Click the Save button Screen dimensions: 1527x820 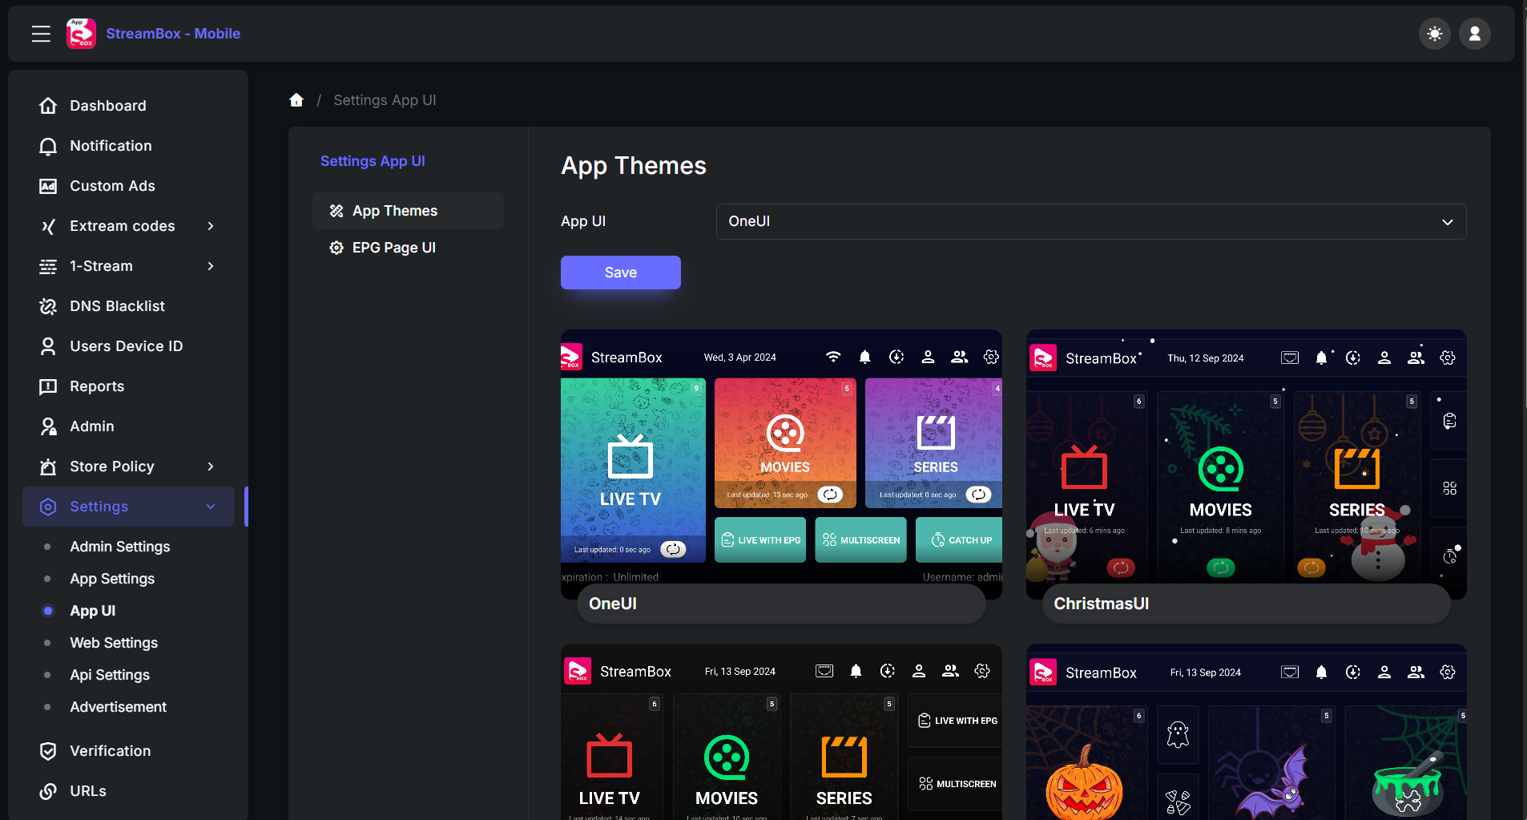pyautogui.click(x=620, y=273)
